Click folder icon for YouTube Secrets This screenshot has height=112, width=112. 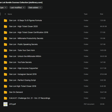[x=6, y=62]
